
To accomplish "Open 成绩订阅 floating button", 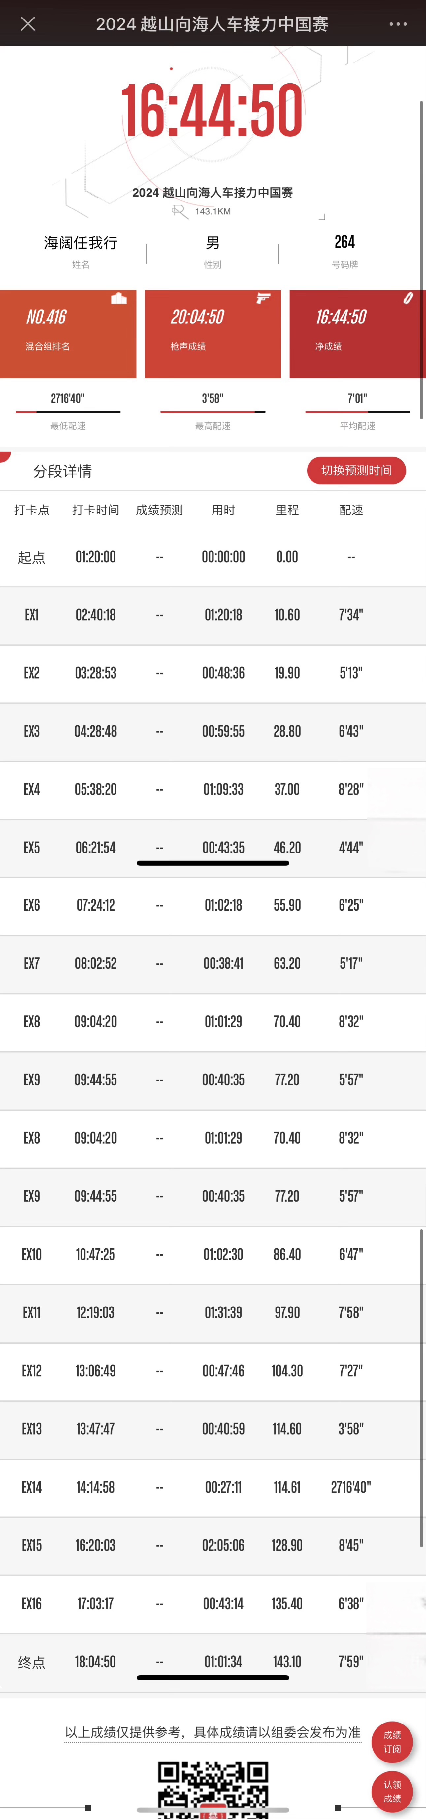I will (392, 1741).
